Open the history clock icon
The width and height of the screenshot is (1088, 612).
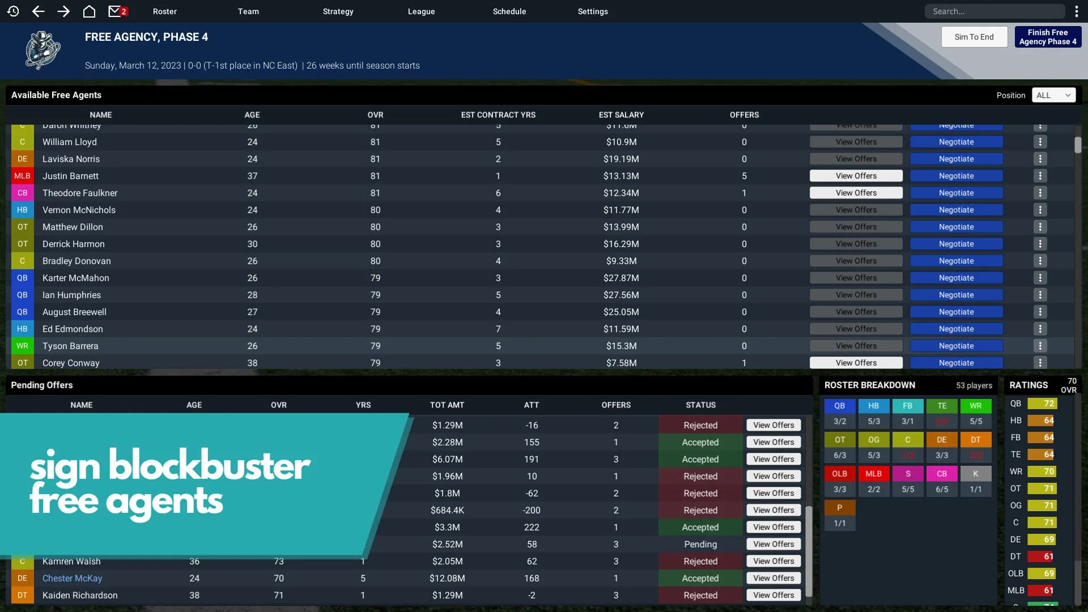13,11
